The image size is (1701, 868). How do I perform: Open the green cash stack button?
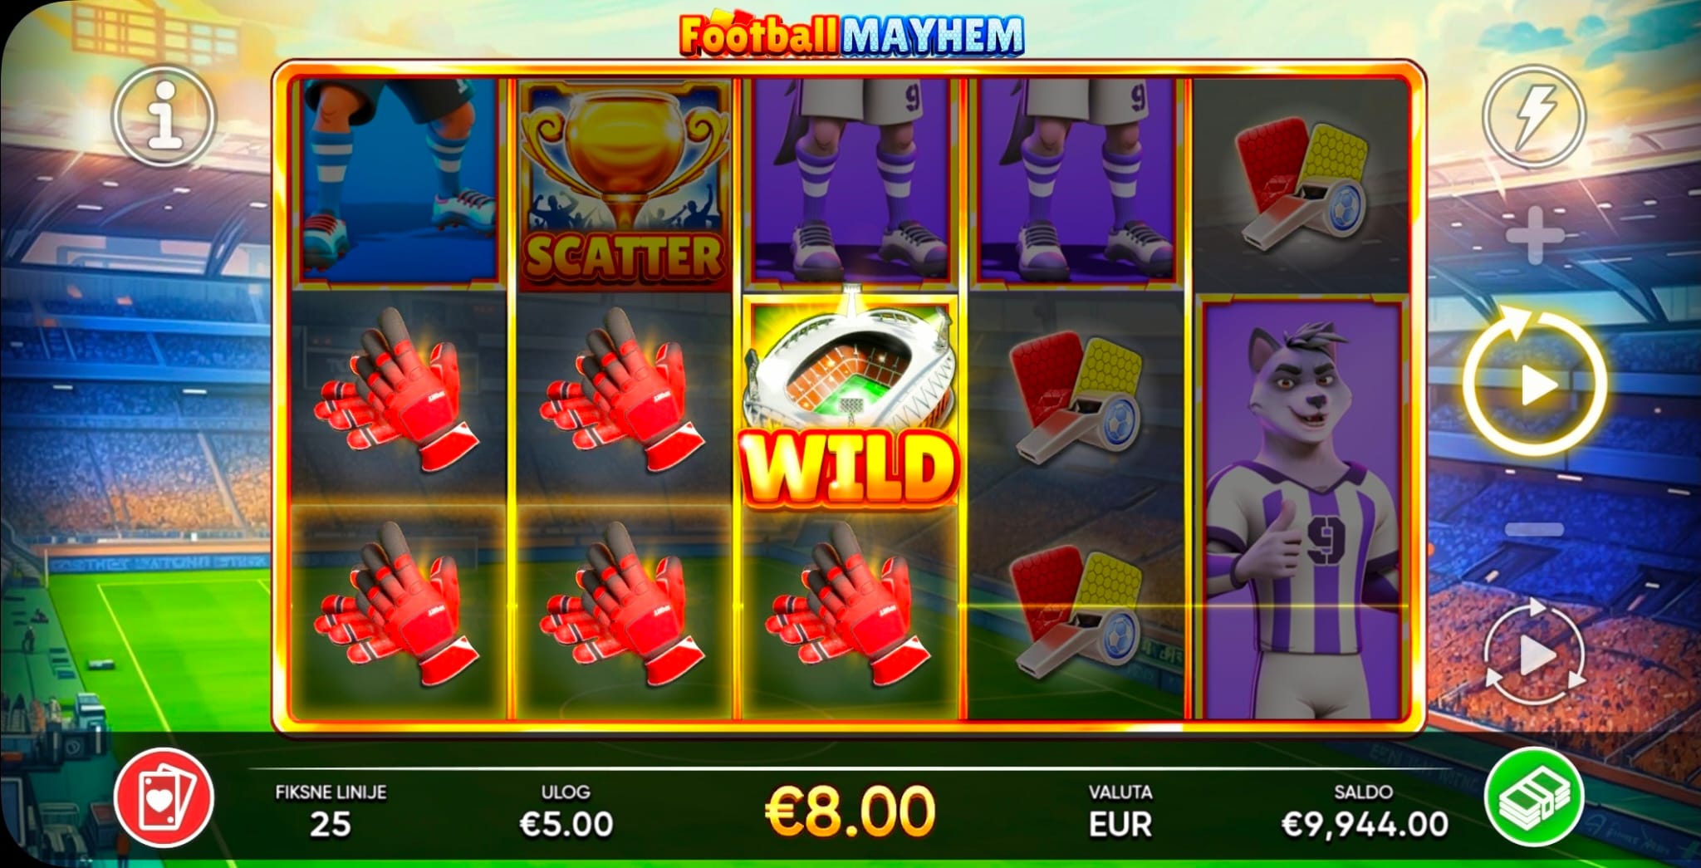pyautogui.click(x=1535, y=797)
